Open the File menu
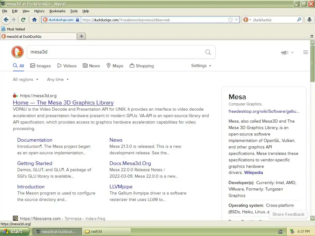 pyautogui.click(x=5, y=11)
